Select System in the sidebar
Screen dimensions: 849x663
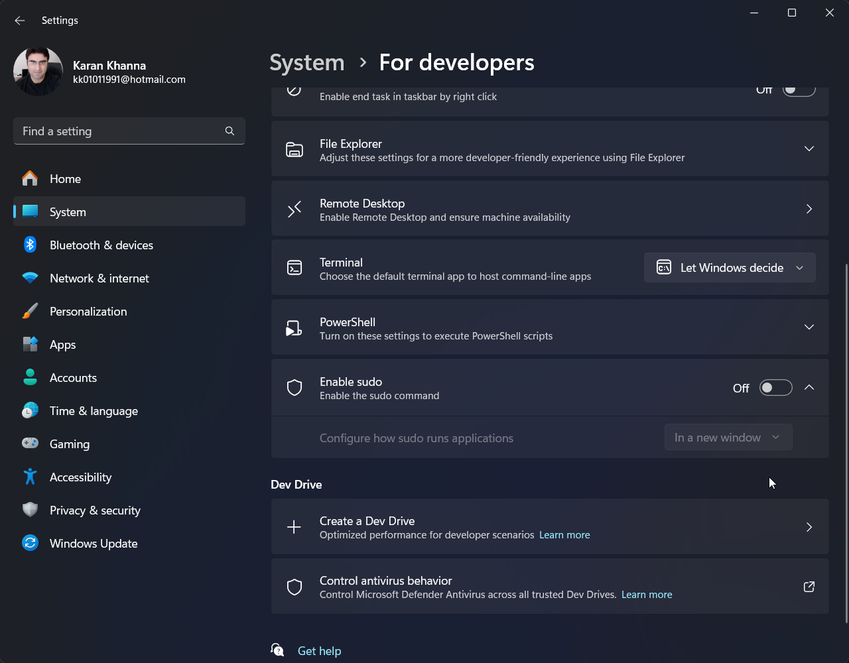[x=129, y=211]
